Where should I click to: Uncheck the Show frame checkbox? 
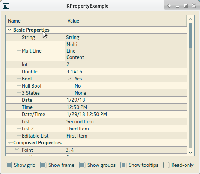pos(43,165)
